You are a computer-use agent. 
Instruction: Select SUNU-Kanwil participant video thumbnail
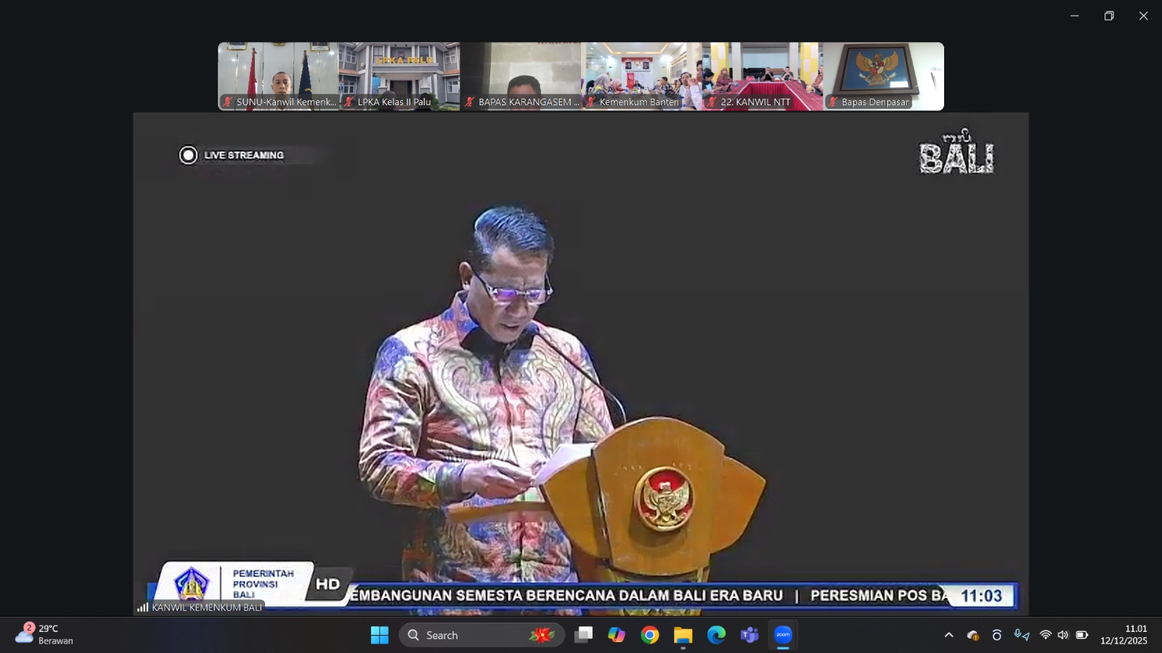pyautogui.click(x=279, y=76)
